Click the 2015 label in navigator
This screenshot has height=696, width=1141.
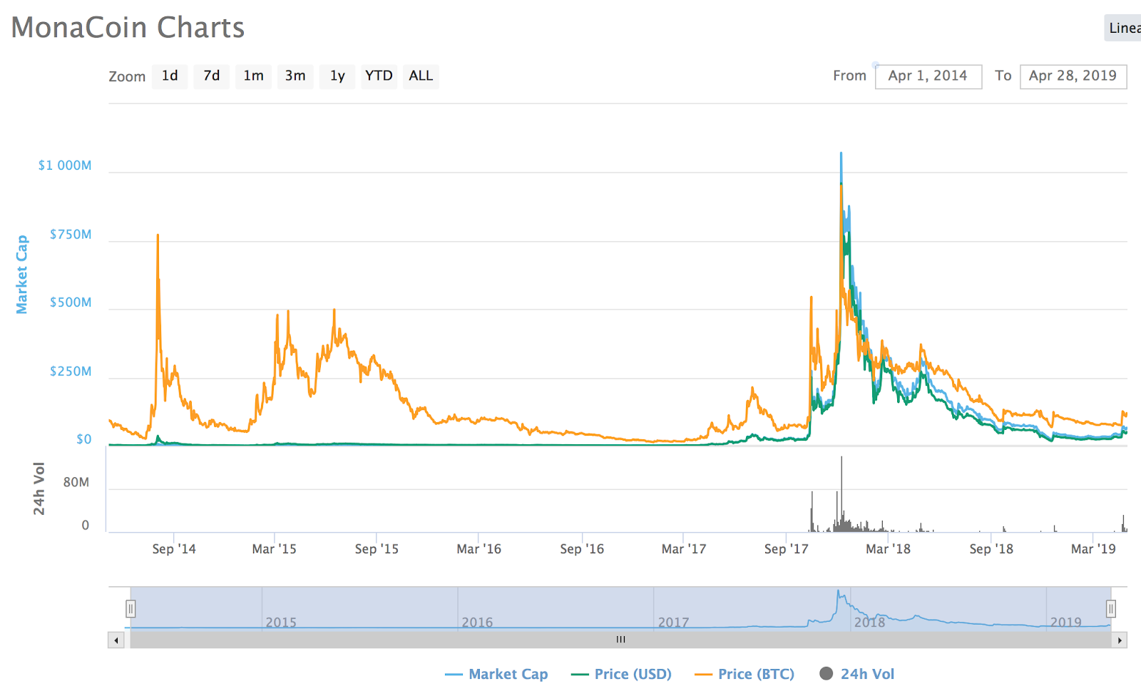(x=281, y=623)
